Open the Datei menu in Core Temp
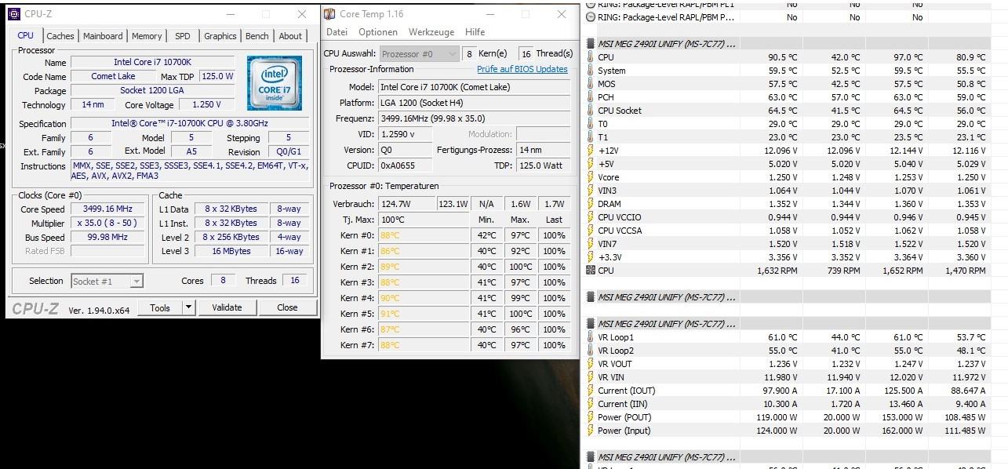1008x469 pixels. (337, 32)
